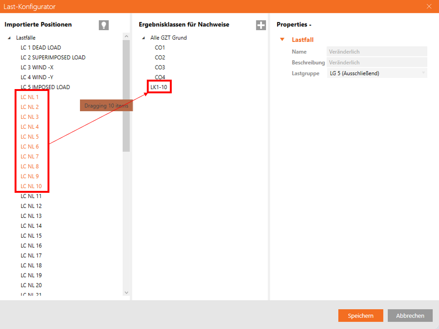Select load case LC NL 17
Viewport: 439px width, 329px height.
point(31,255)
